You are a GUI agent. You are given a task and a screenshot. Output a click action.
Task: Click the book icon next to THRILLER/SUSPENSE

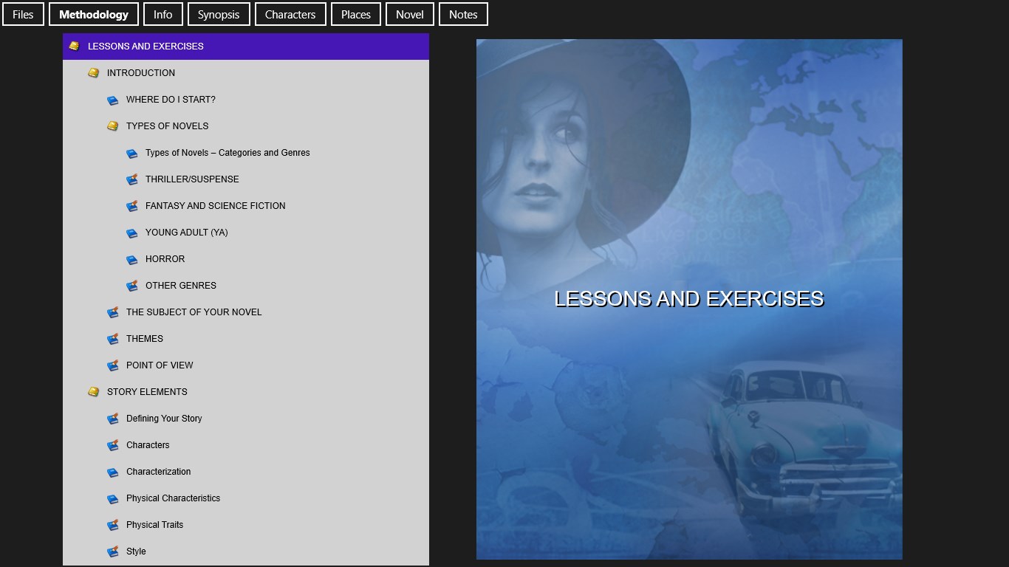(x=131, y=179)
